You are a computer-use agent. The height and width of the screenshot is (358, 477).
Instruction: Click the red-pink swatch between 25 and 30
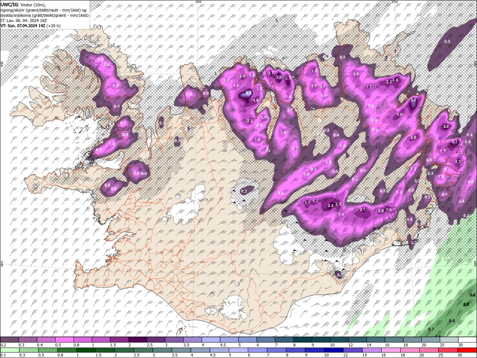point(448,350)
